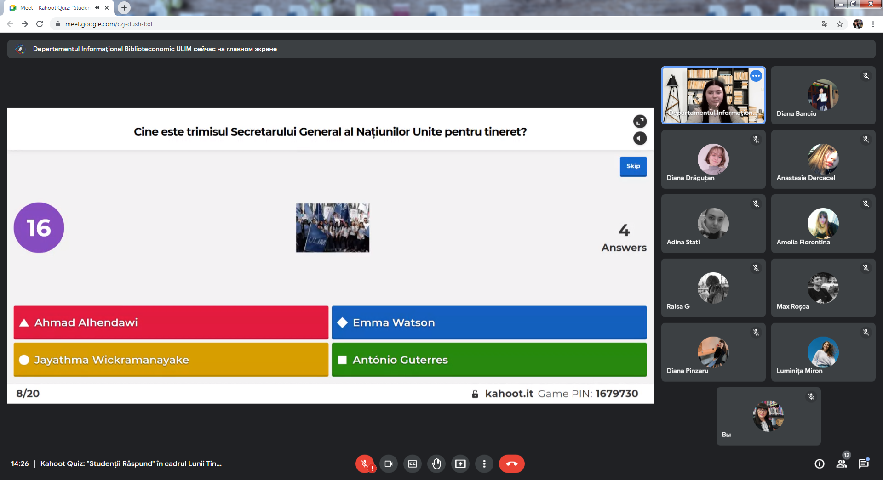Select Diana Pinzaru's avatar

(713, 352)
